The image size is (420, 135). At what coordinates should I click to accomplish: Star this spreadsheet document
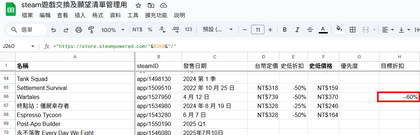[138, 5]
